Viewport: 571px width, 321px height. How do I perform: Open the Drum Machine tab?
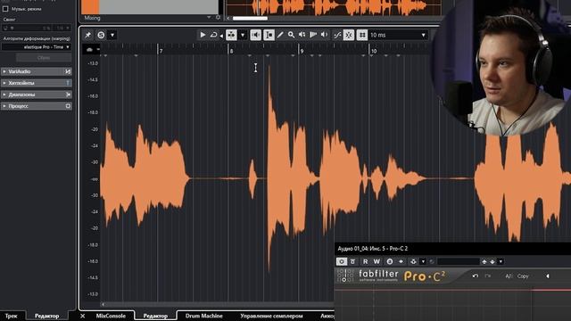point(204,316)
